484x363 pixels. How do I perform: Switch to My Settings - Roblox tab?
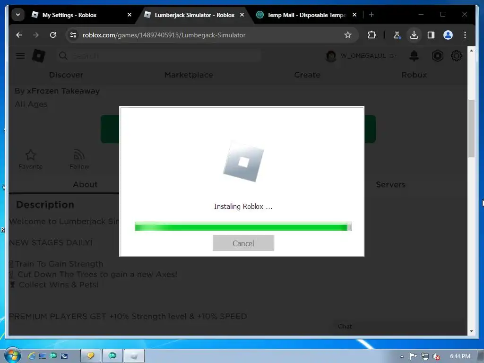(x=69, y=15)
